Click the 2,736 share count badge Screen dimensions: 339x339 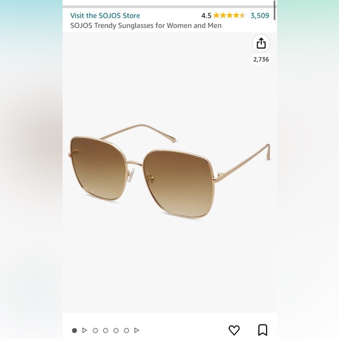[x=261, y=59]
